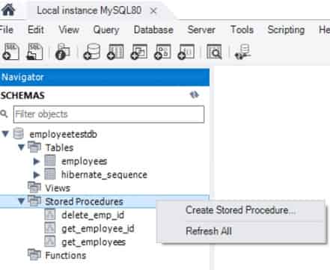Create a new SQL tab icon
The image size is (330, 270).
tap(10, 52)
